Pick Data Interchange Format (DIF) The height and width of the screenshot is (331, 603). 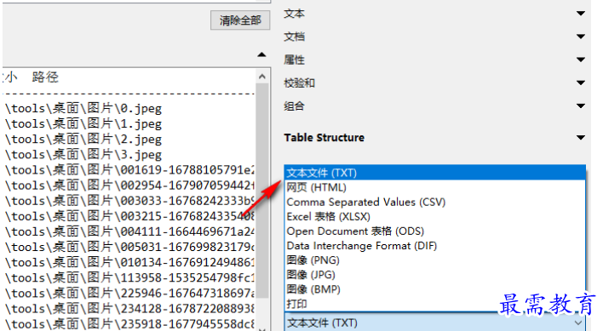(x=434, y=246)
